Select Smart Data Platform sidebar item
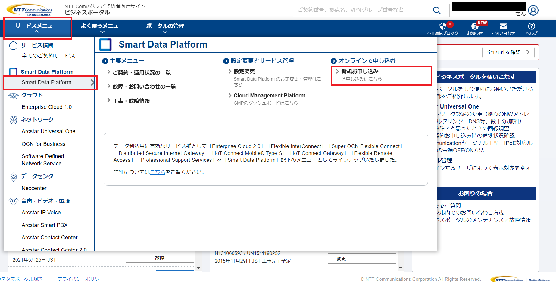The width and height of the screenshot is (556, 282). [47, 82]
